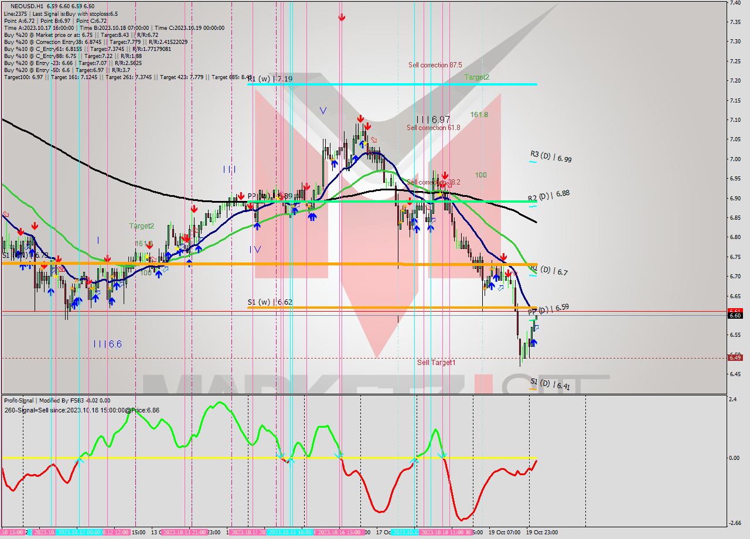Click the 7.40 price axis label
This screenshot has width=750, height=539.
click(x=734, y=3)
